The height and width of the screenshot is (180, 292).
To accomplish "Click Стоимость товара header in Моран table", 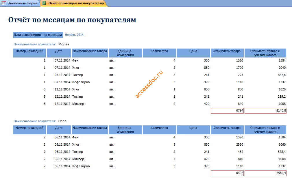I will (227, 53).
